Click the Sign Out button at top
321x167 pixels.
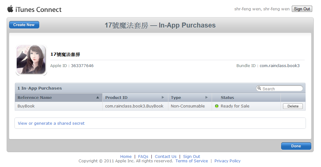[302, 9]
